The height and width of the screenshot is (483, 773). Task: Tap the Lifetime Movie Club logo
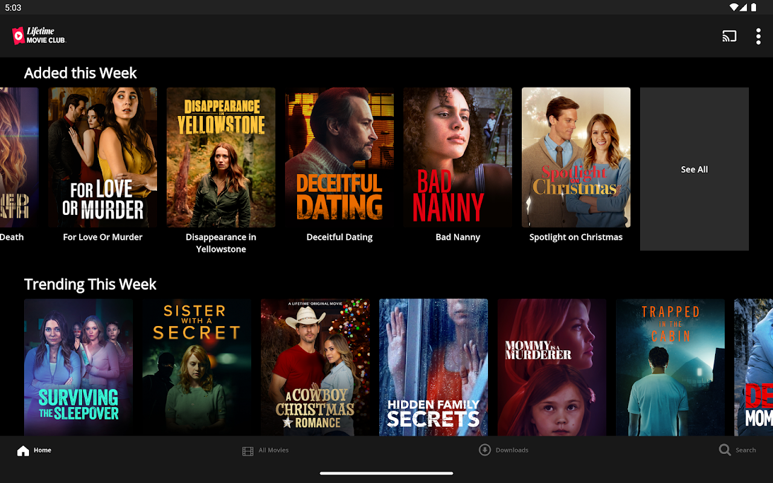click(x=39, y=36)
